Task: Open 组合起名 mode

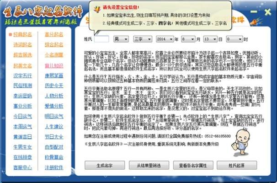Action: (x=54, y=44)
